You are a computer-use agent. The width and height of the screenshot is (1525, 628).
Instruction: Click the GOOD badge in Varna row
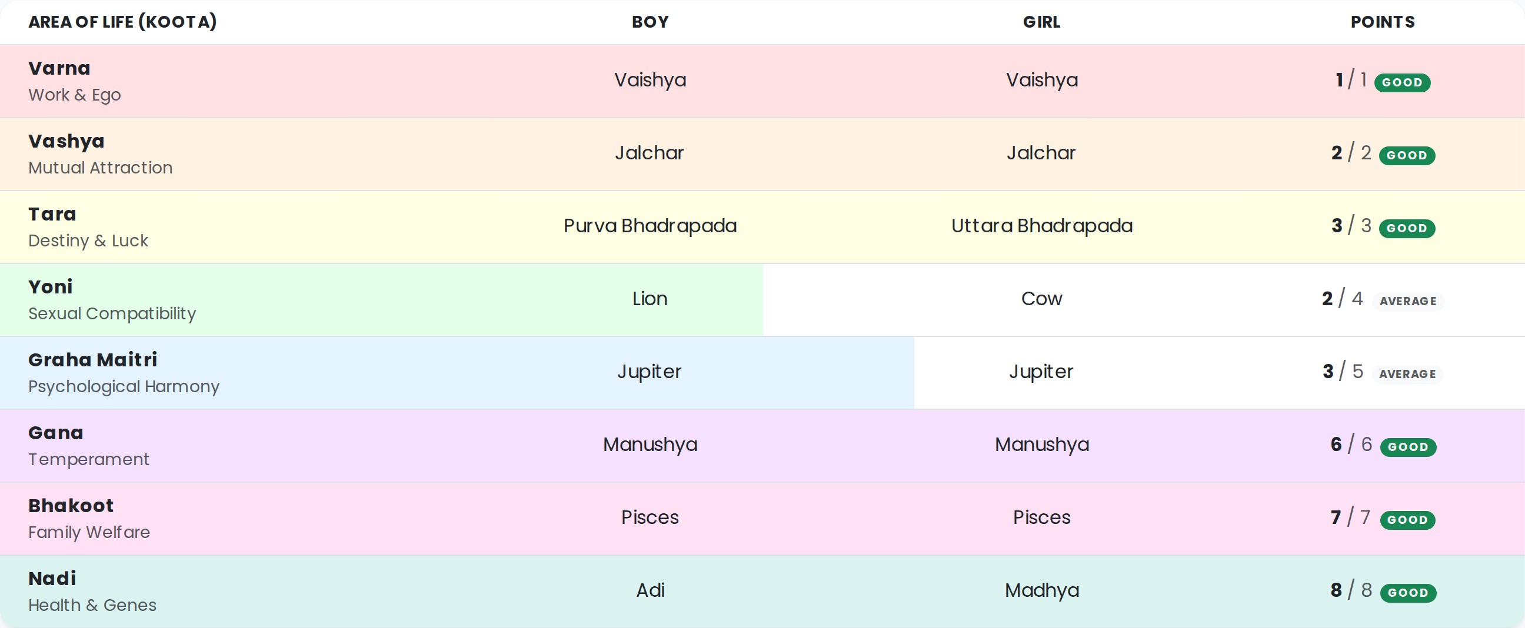click(x=1402, y=83)
